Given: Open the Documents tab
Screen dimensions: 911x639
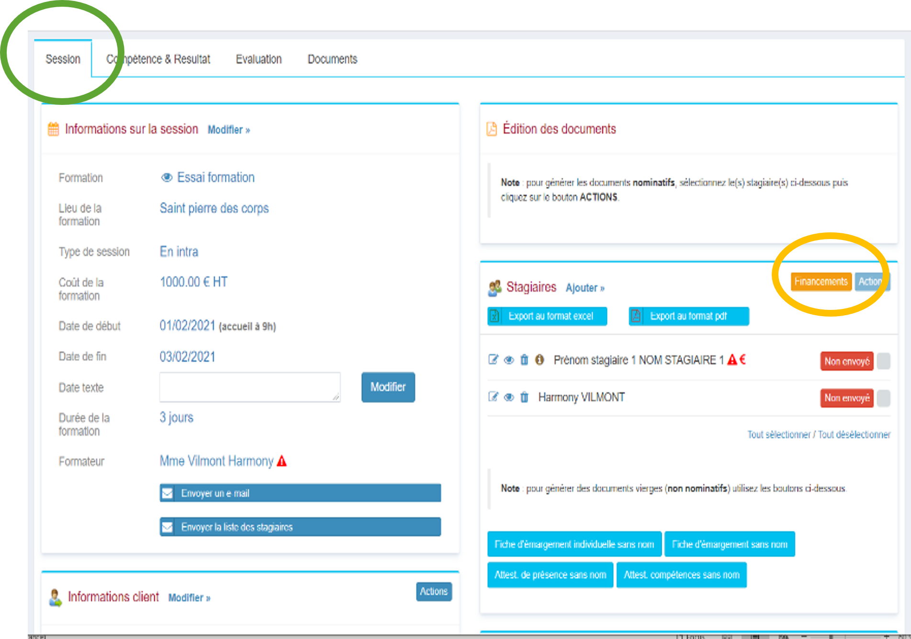Looking at the screenshot, I should click(332, 59).
